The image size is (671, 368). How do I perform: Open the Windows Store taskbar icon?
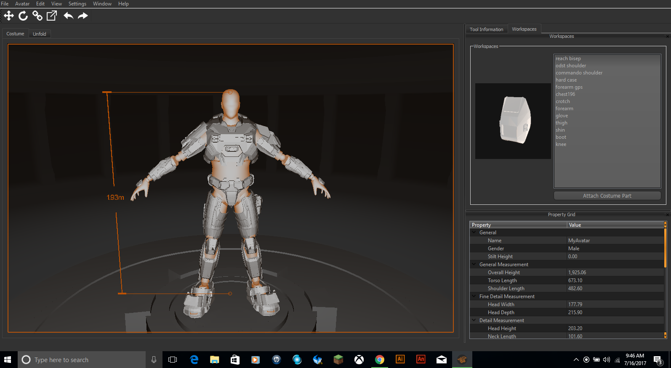pyautogui.click(x=235, y=360)
